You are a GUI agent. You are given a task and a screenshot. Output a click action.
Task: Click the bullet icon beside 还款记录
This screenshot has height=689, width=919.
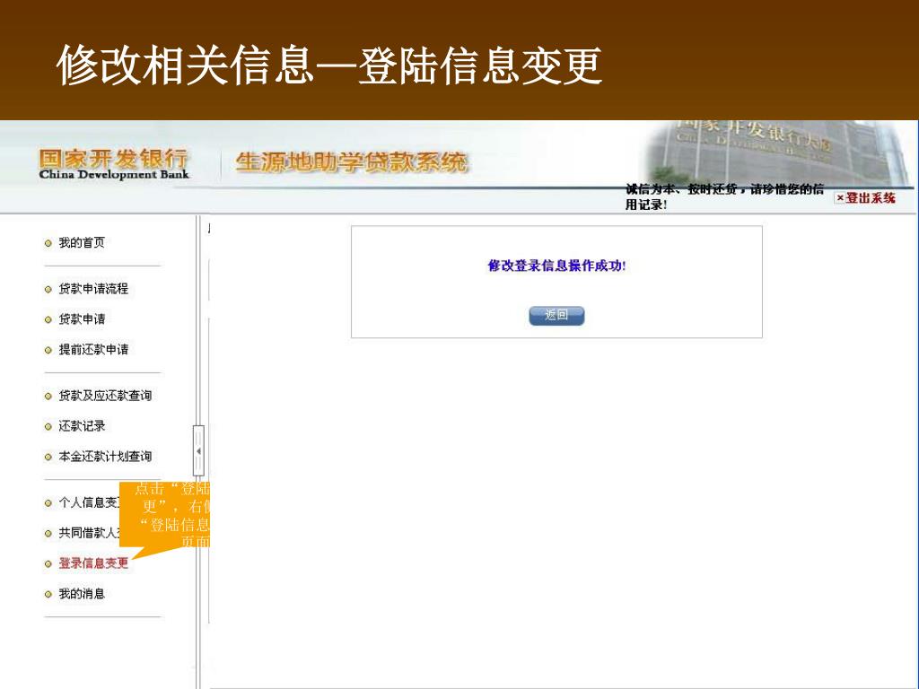pos(48,426)
